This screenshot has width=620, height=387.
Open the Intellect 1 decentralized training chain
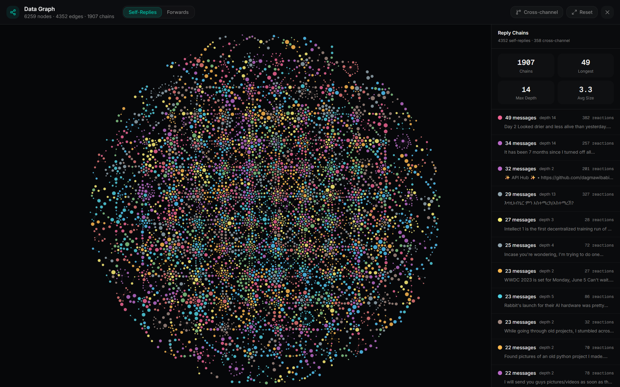[555, 224]
